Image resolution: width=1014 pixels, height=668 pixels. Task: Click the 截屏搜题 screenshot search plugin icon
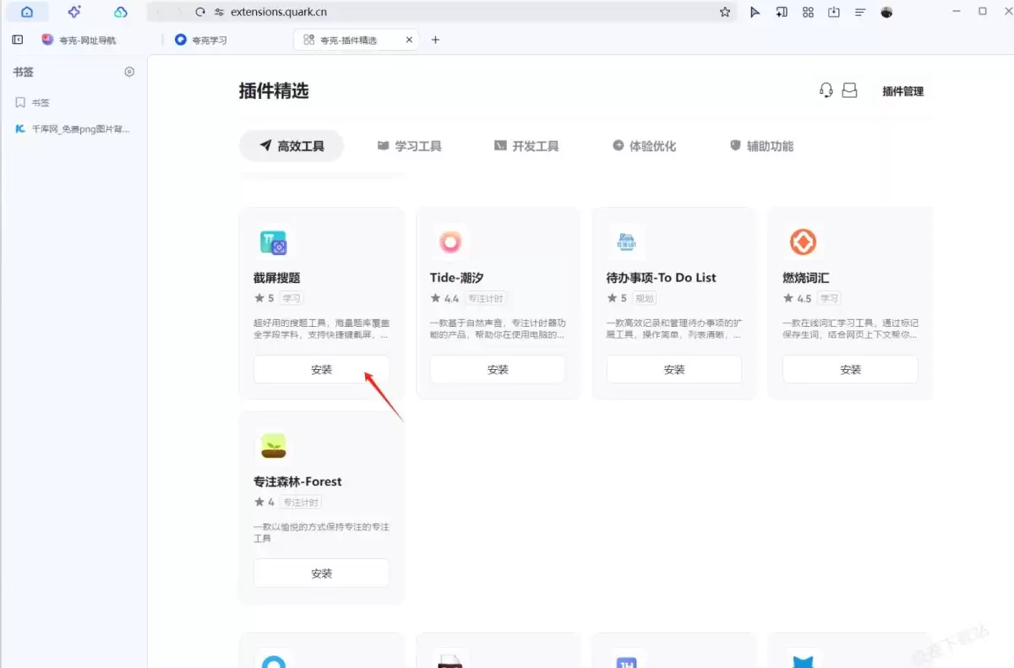tap(274, 241)
